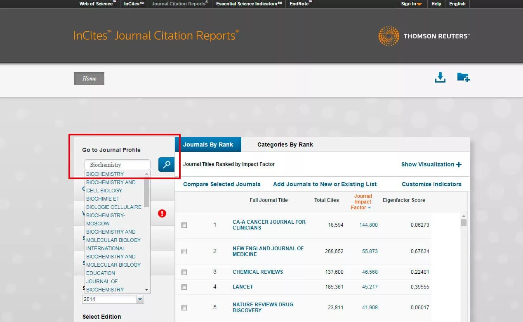Click suggestion list scroll-up arrow
The height and width of the screenshot is (322, 523).
146,174
